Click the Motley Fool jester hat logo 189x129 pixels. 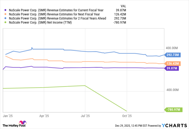[x=23, y=123]
